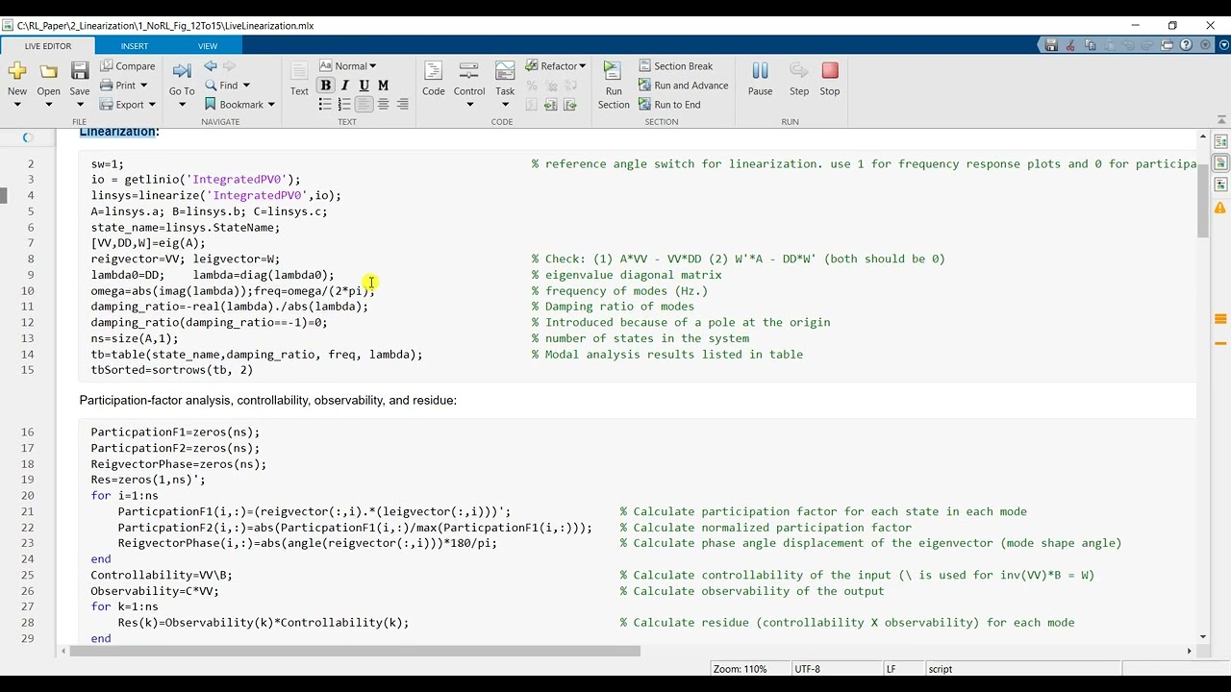
Task: Click the navigate Back arrow
Action: [211, 66]
